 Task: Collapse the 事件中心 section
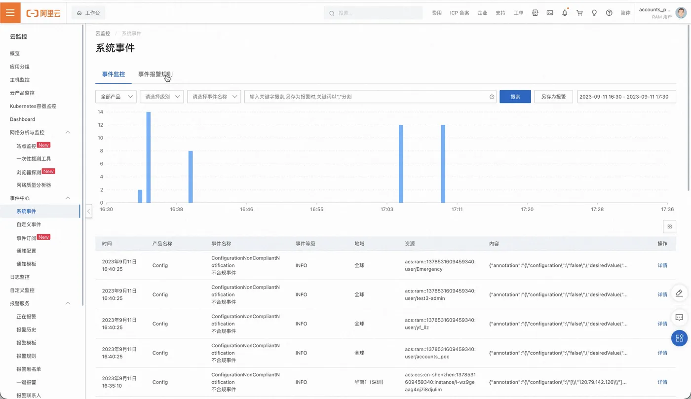(68, 198)
